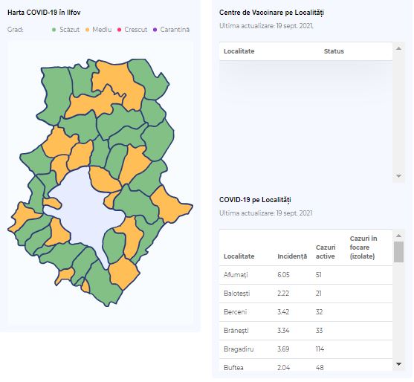This screenshot has height=382, width=414.
Task: Toggle the Mediu legend item
Action: (x=99, y=30)
